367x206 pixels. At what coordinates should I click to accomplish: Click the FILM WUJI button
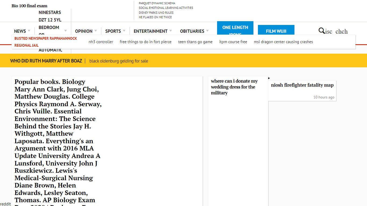276,30
